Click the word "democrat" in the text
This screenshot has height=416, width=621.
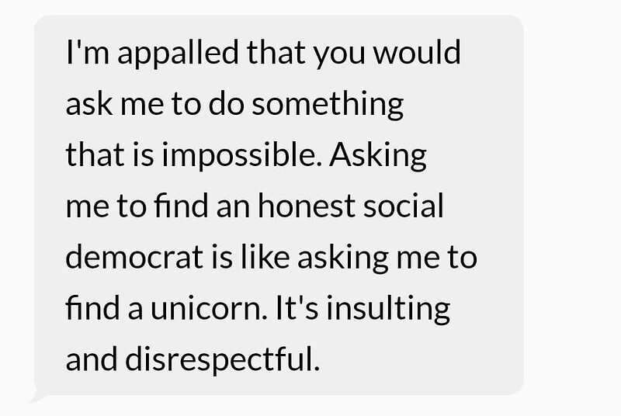pos(134,258)
